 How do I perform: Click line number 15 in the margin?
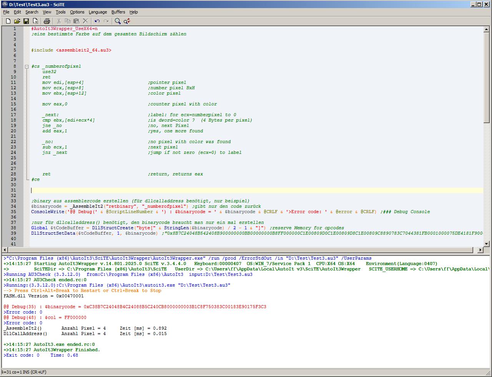point(15,104)
